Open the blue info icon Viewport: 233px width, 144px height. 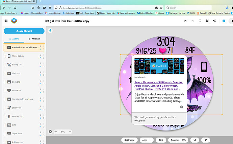coord(224,21)
